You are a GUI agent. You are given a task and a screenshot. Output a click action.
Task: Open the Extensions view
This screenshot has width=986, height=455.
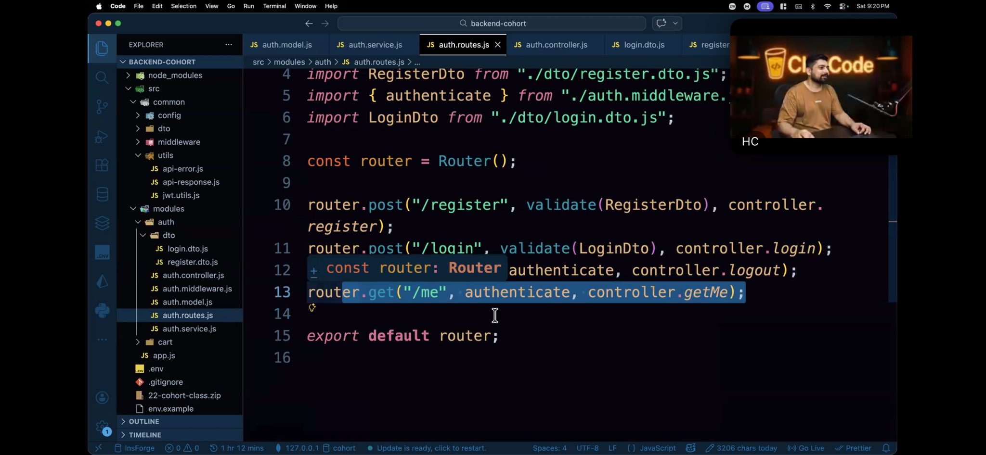tap(102, 165)
